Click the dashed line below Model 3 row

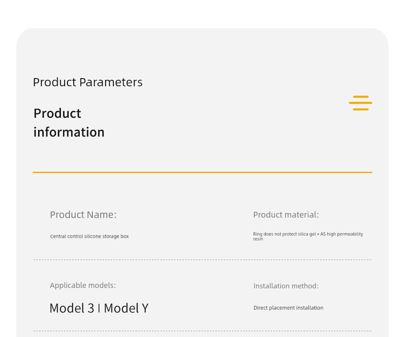coord(202,331)
